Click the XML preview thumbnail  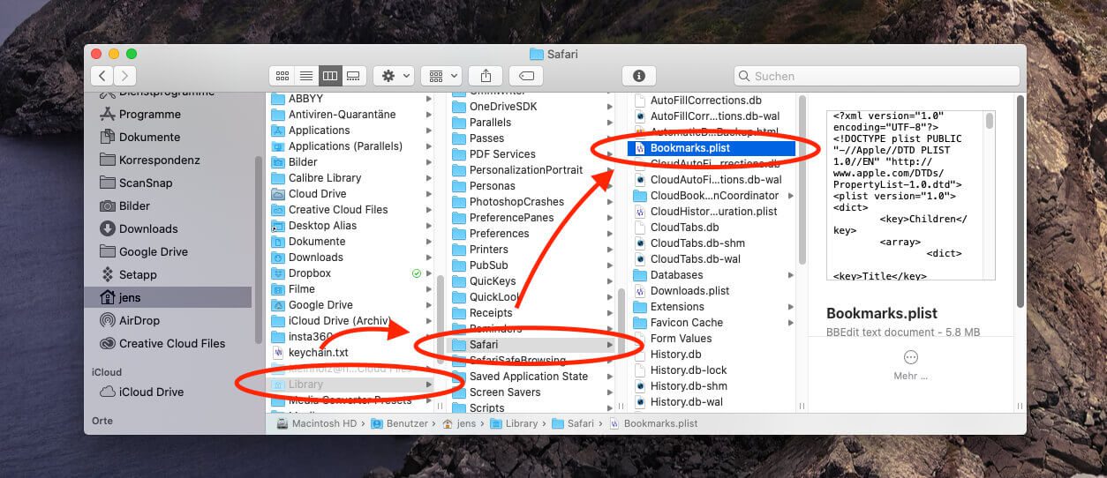(x=911, y=196)
